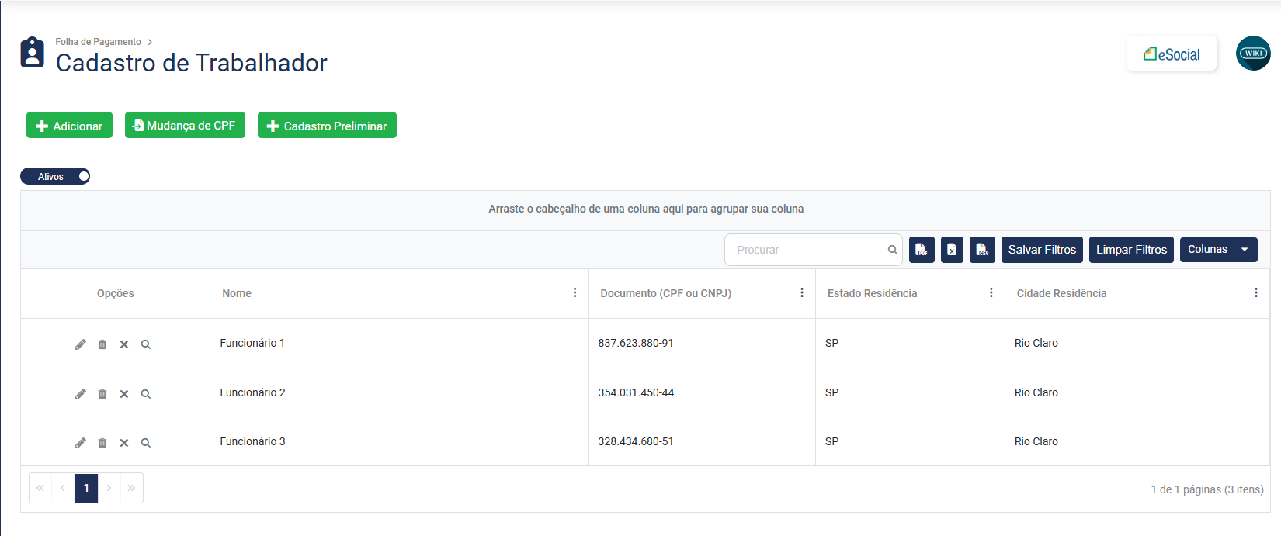Image resolution: width=1281 pixels, height=536 pixels.
Task: Click the search magnifier beside Procurar
Action: click(x=893, y=250)
